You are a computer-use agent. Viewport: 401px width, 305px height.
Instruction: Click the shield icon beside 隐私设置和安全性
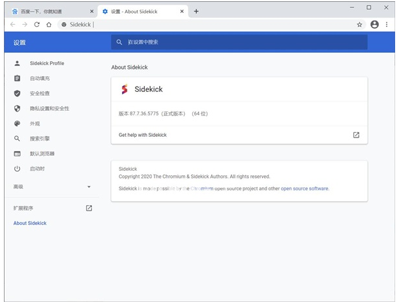pos(17,108)
